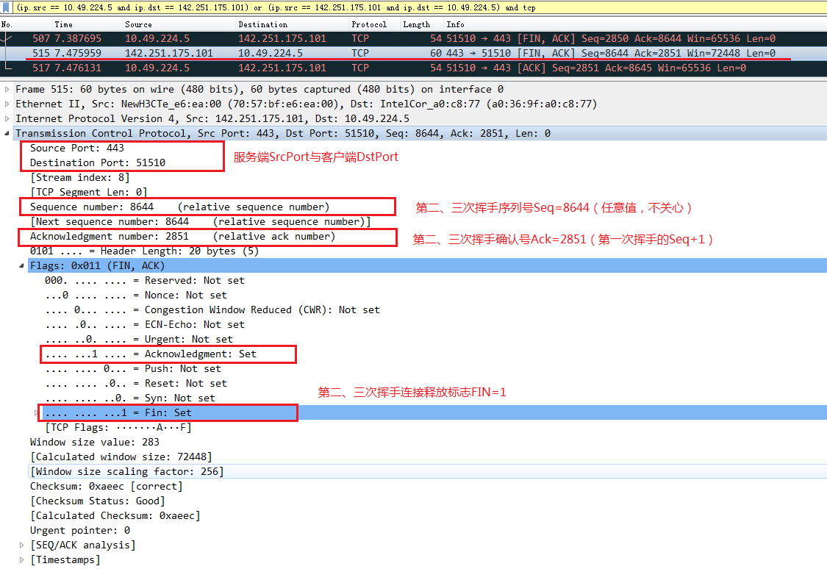Select the Window size value: 283 field
The width and height of the screenshot is (827, 569).
(x=94, y=442)
